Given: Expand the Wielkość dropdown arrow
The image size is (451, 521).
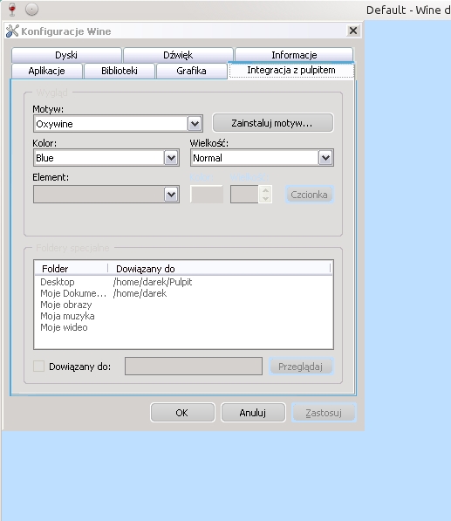Looking at the screenshot, I should (x=325, y=158).
